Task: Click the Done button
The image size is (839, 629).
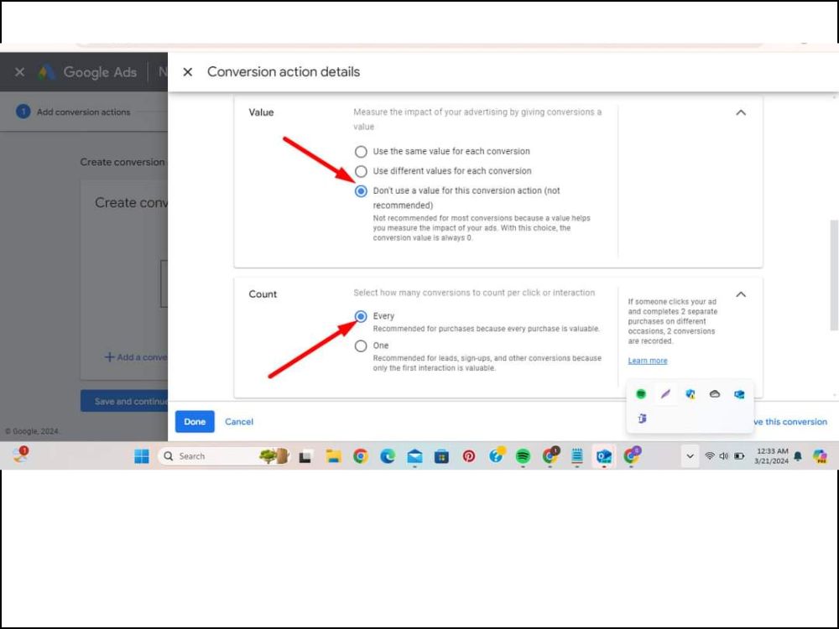Action: [x=195, y=422]
